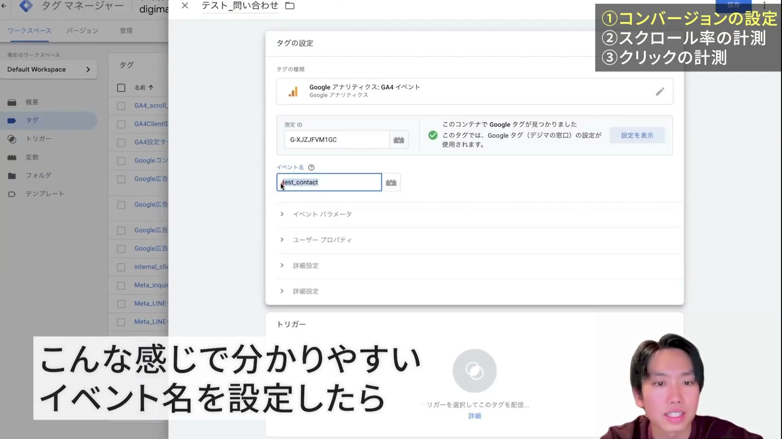782x439 pixels.
Task: Open the variable picker beside イベント名
Action: tap(391, 183)
